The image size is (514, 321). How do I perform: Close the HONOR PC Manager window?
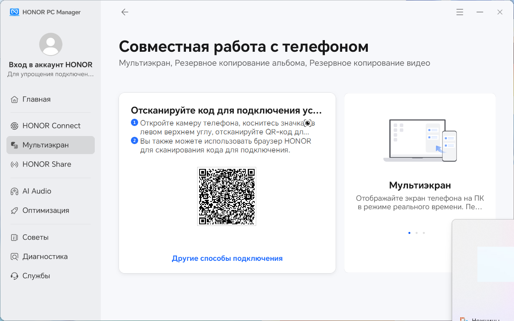(x=500, y=12)
